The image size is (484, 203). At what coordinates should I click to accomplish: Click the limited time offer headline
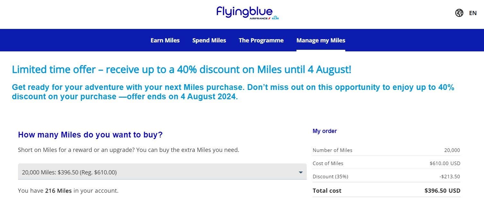(x=181, y=69)
